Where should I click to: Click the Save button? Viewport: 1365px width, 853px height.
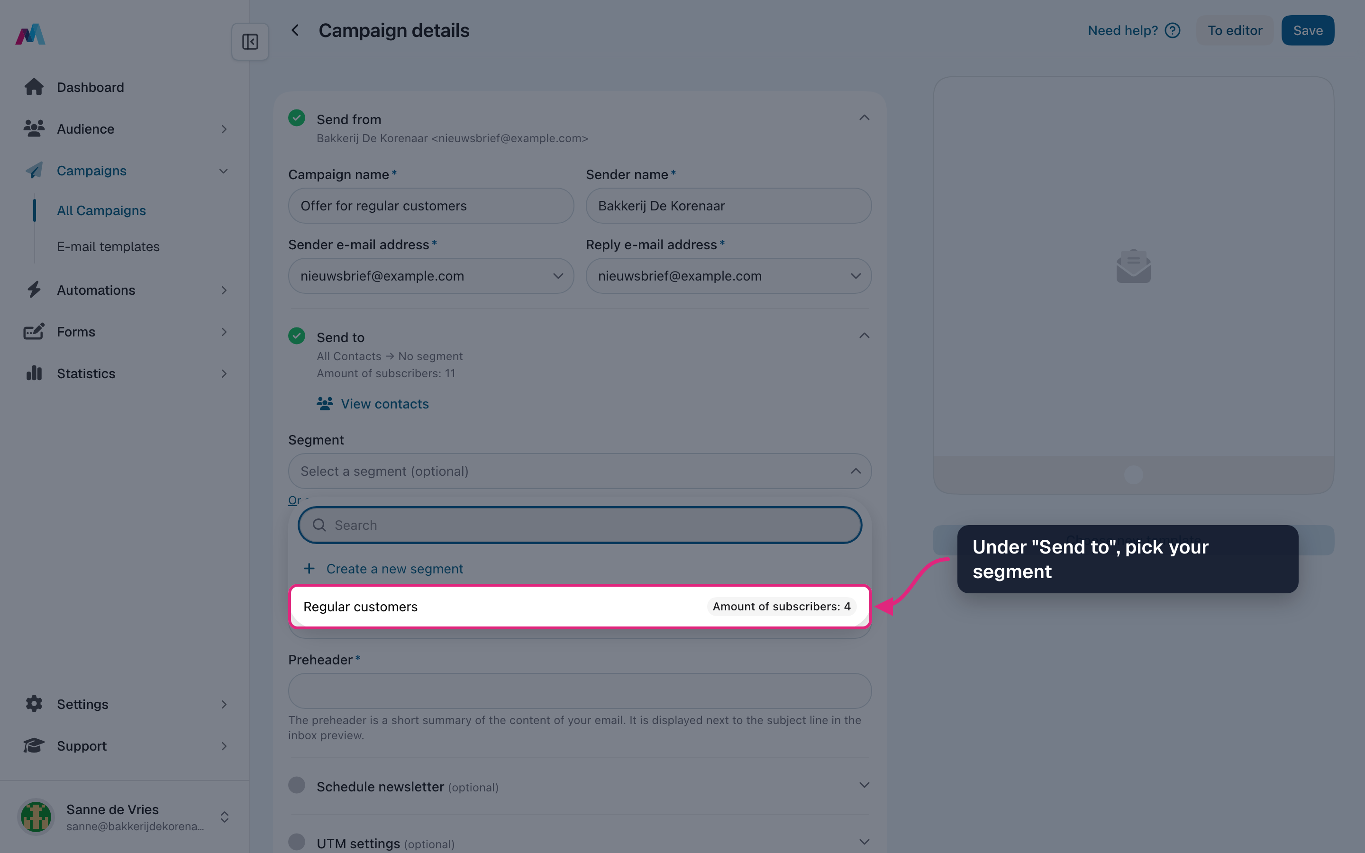tap(1308, 30)
